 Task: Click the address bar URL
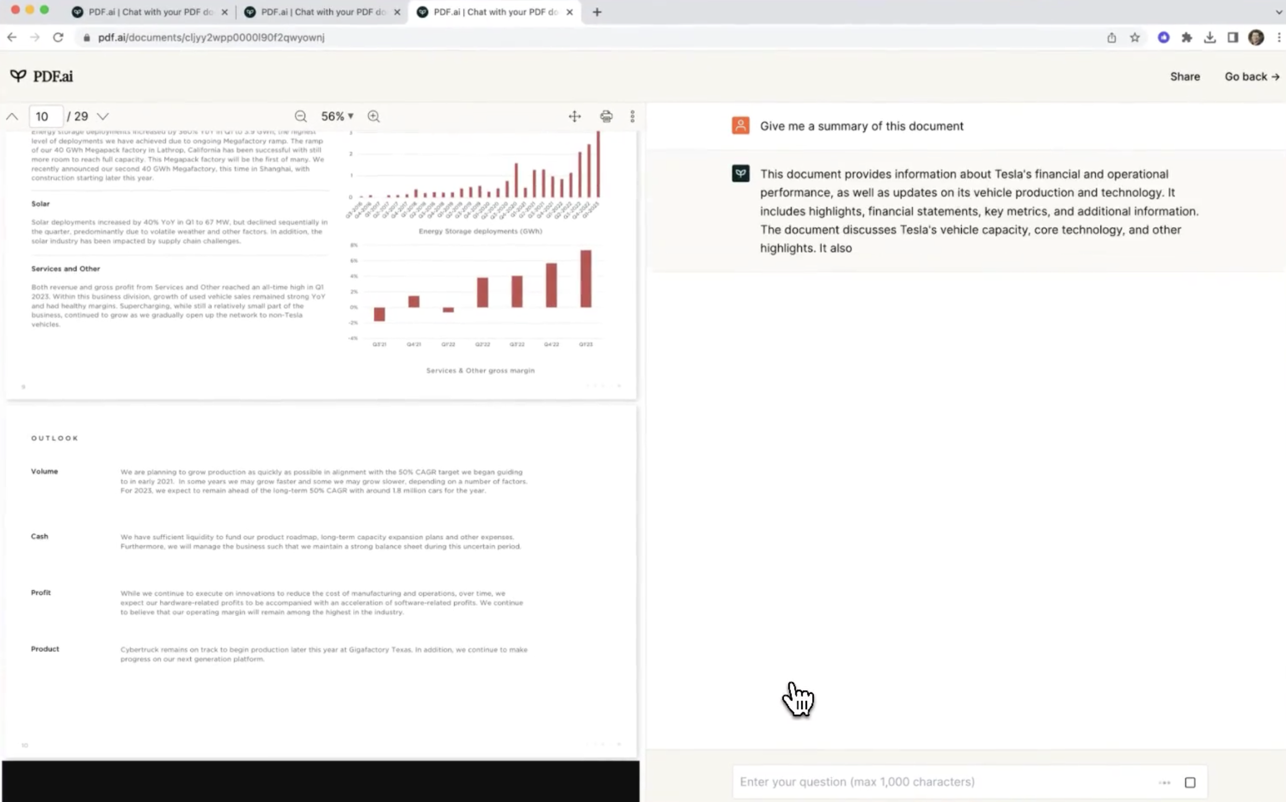tap(211, 37)
